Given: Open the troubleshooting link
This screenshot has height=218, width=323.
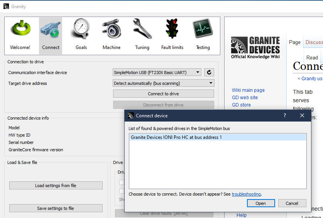Looking at the screenshot, I should (246, 194).
